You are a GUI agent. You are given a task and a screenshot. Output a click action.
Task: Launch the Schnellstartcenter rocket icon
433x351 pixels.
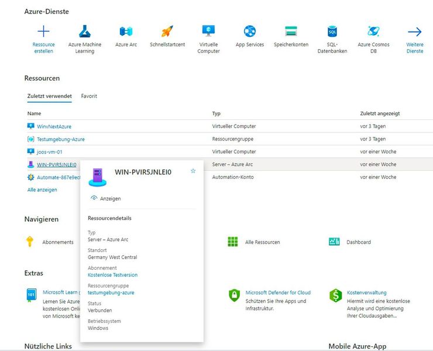click(x=167, y=31)
